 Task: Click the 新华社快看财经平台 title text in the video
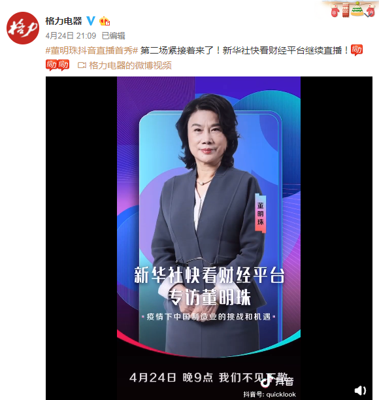[209, 276]
